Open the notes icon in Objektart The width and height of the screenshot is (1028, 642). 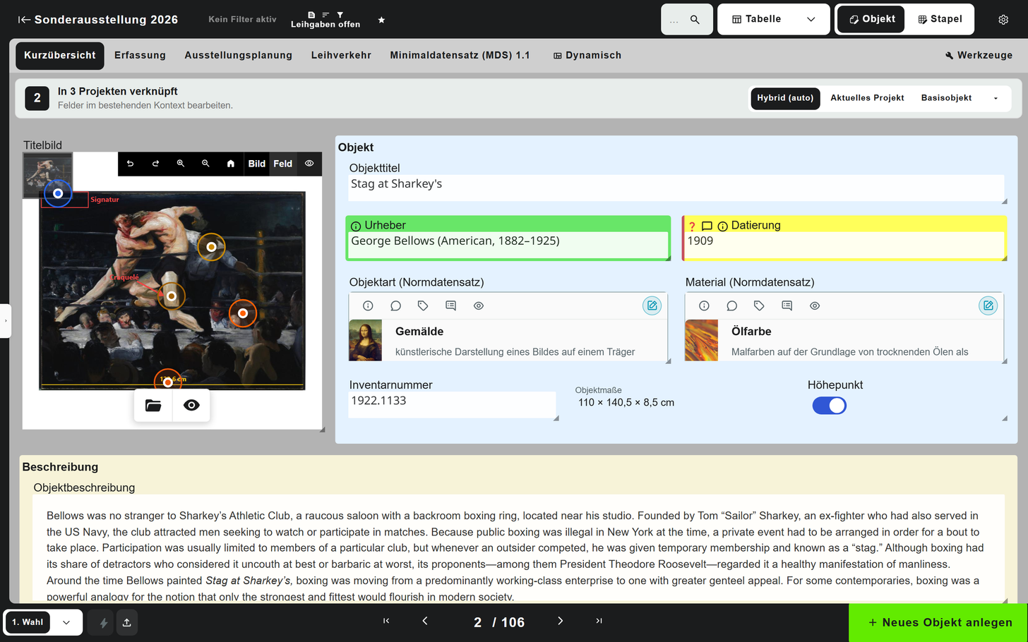coord(450,305)
